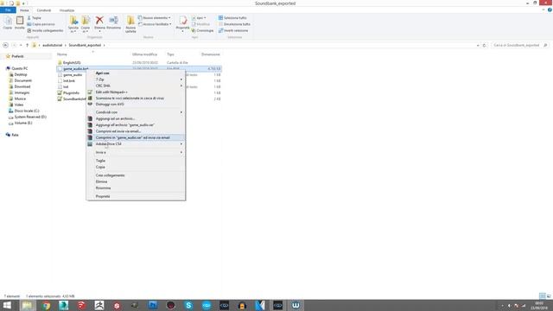The width and height of the screenshot is (553, 311).
Task: Choose Aggiungi ad un archivio in context menu
Action: tap(136, 119)
